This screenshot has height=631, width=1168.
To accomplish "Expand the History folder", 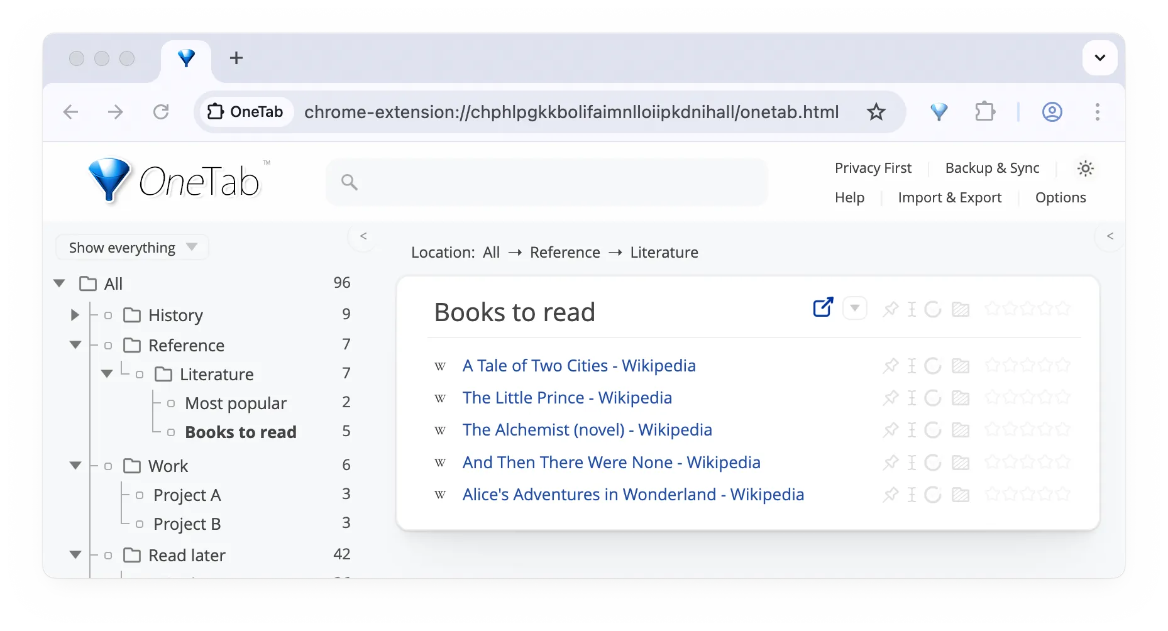I will 75,315.
